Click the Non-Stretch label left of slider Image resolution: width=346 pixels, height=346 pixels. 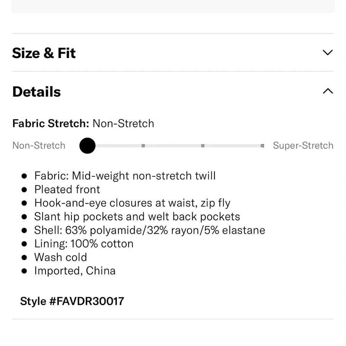pyautogui.click(x=39, y=145)
